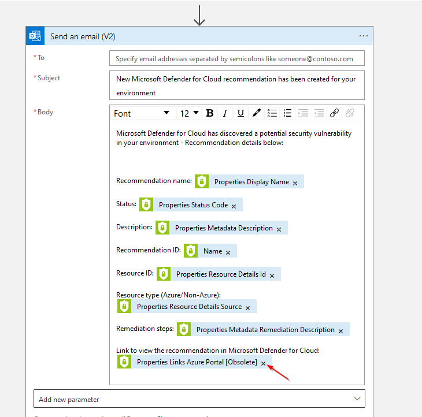Remove the Name token

[228, 252]
